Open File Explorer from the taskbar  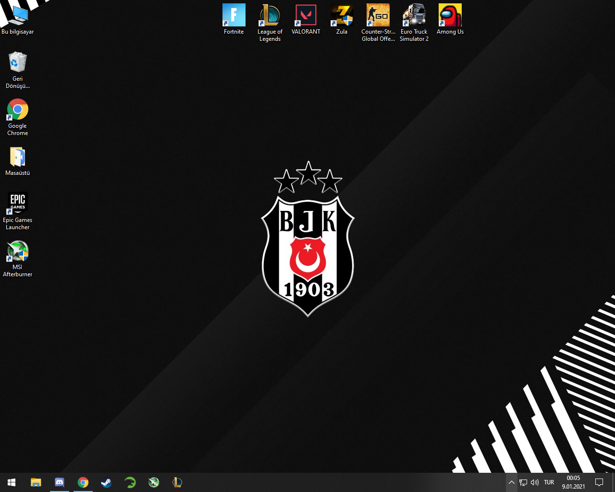click(x=36, y=482)
